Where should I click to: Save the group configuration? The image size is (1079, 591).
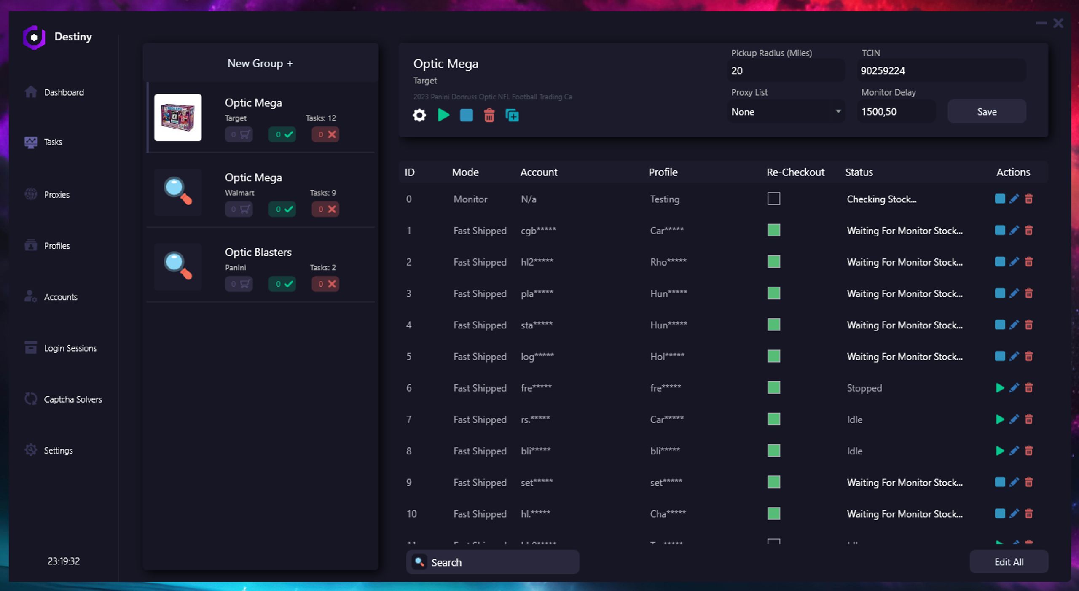tap(987, 112)
